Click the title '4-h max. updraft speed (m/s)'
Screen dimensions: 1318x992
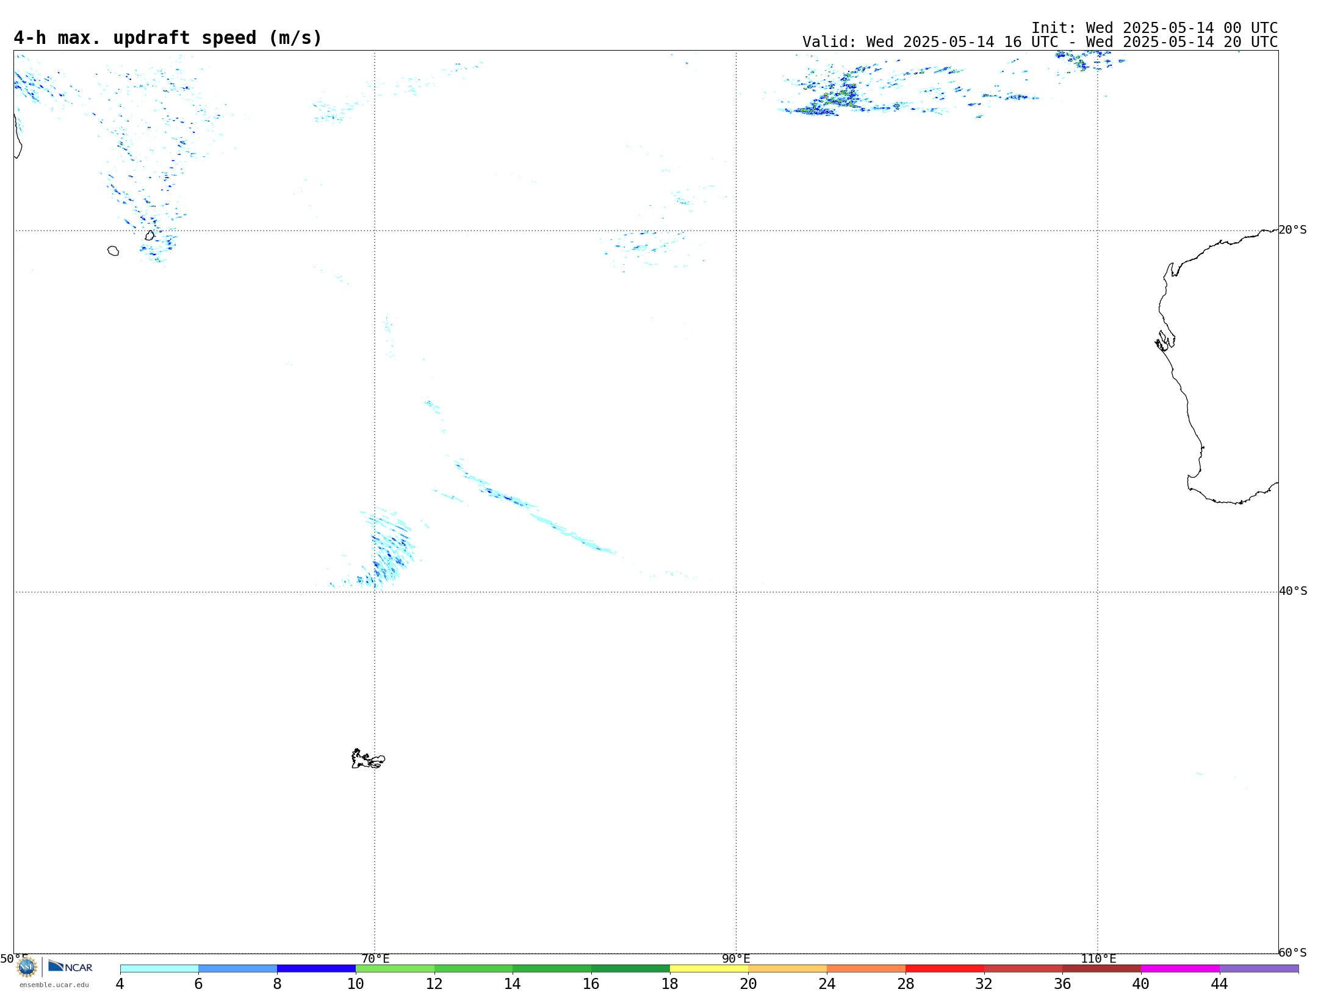point(168,38)
